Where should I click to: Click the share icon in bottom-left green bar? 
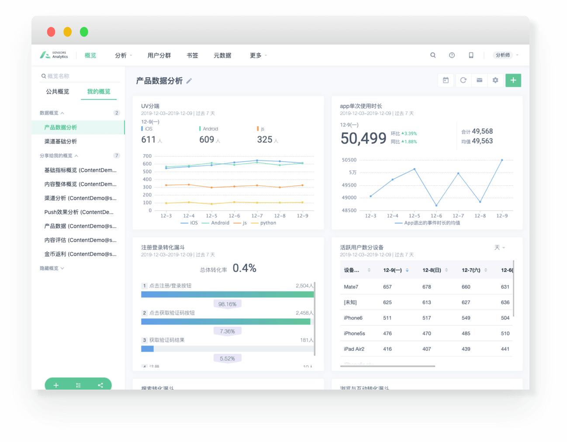coord(100,385)
